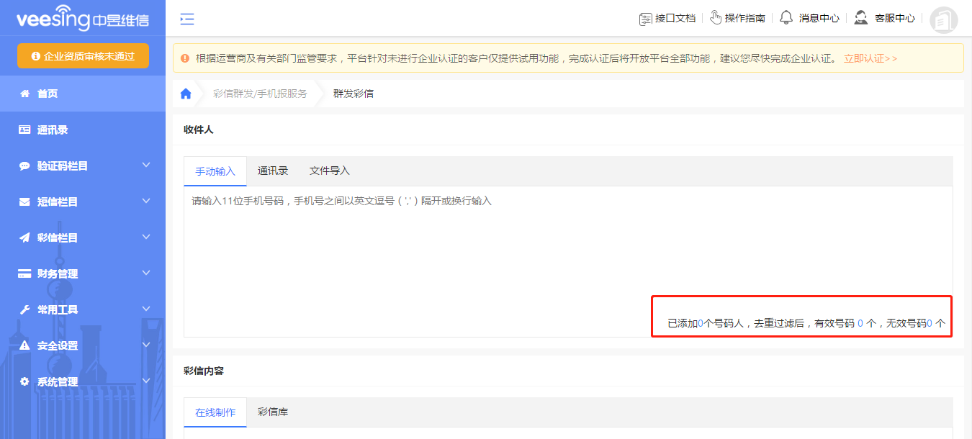972x439 pixels.
Task: Click the 已添加0个号码人 counter text
Action: (706, 324)
